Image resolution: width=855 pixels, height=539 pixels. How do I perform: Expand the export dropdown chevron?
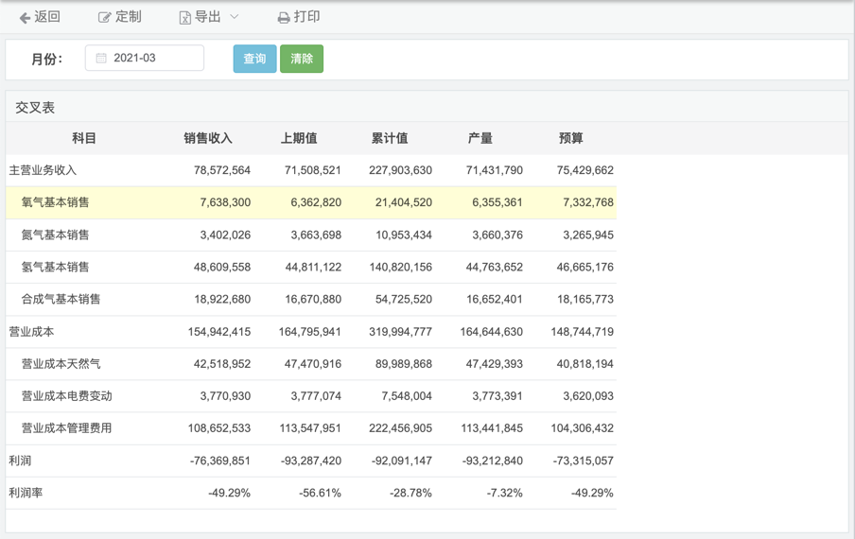click(235, 17)
